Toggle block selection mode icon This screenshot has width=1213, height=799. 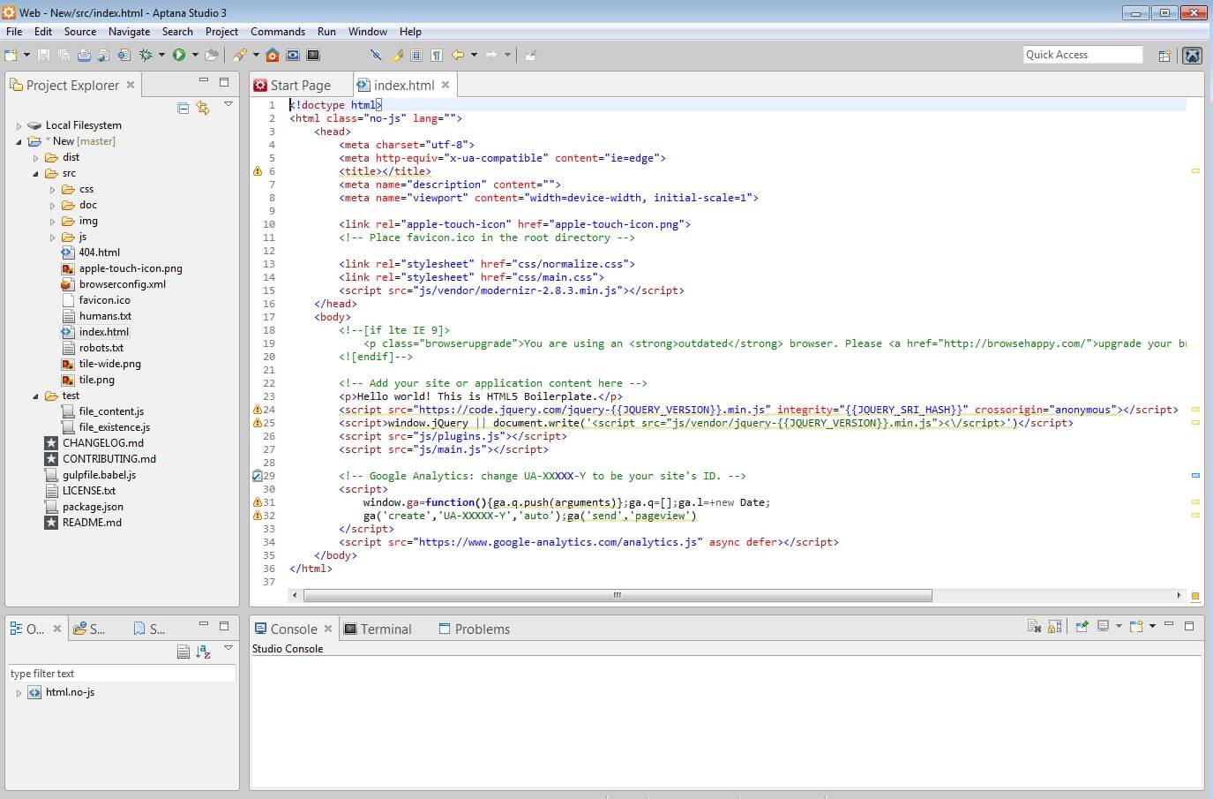tap(416, 55)
